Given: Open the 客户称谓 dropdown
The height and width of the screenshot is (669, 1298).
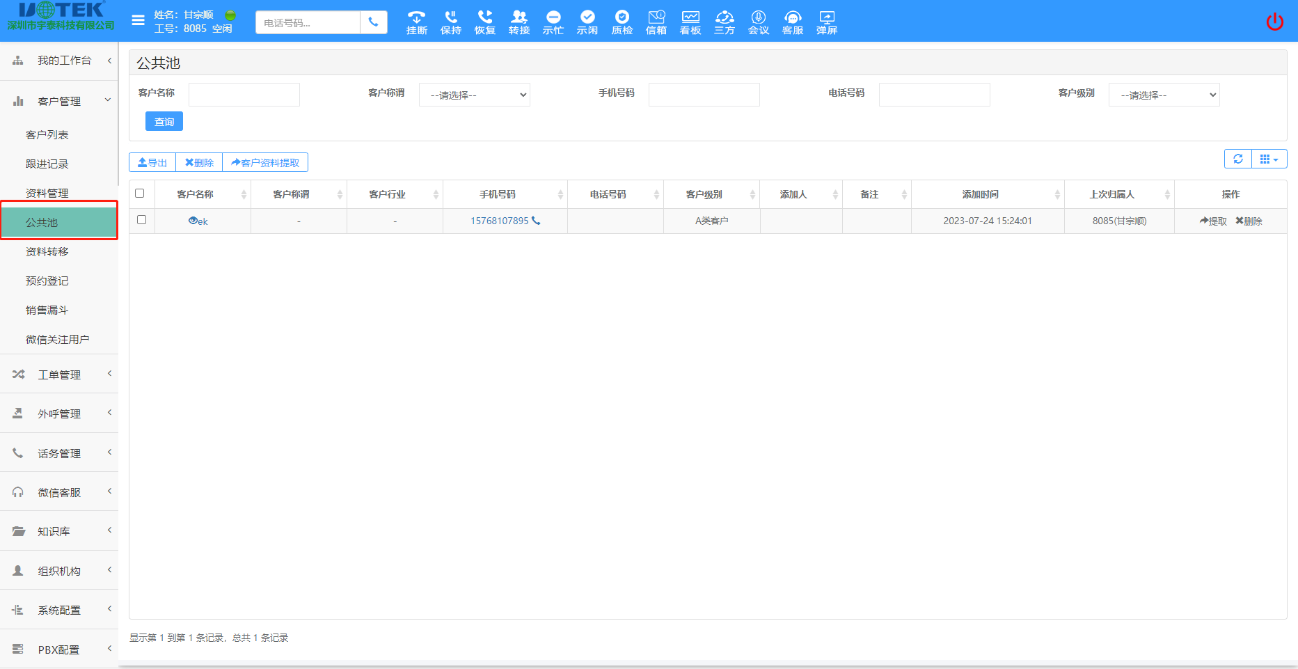Looking at the screenshot, I should point(475,95).
